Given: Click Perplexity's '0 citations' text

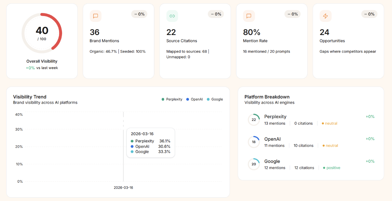Looking at the screenshot, I should pos(303,123).
